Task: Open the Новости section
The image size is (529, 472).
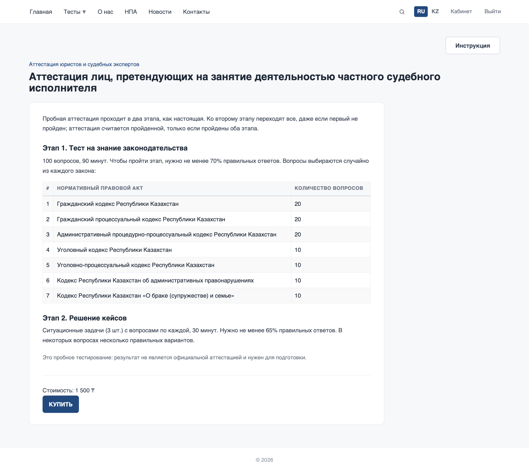Action: [160, 12]
